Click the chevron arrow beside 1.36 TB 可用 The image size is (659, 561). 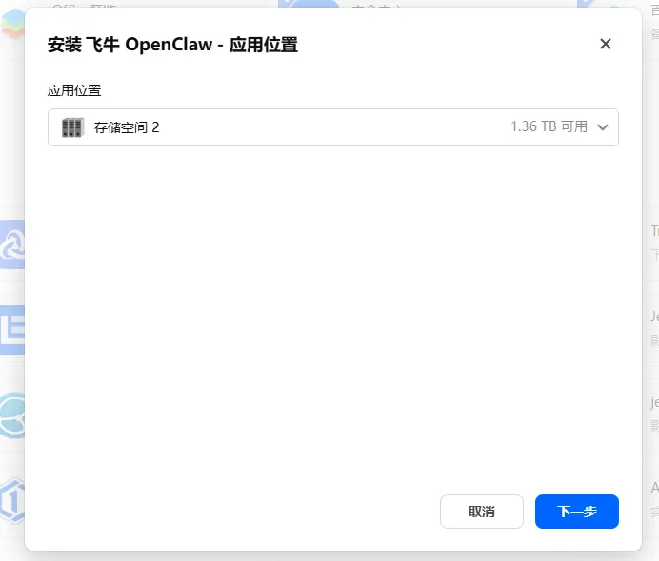(603, 127)
